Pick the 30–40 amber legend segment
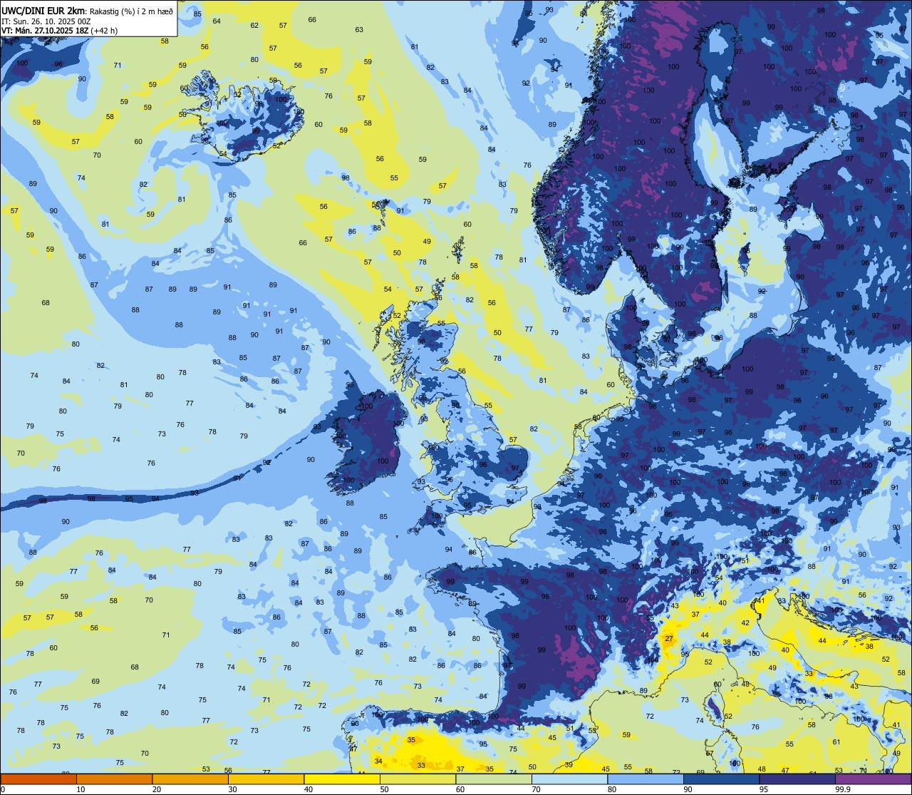The height and width of the screenshot is (795, 912). pos(266,779)
